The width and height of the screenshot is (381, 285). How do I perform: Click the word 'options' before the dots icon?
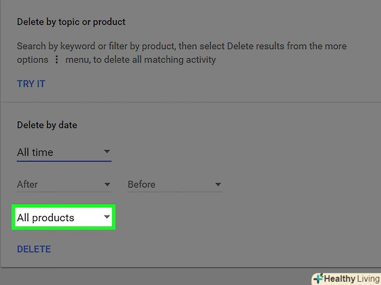click(32, 60)
